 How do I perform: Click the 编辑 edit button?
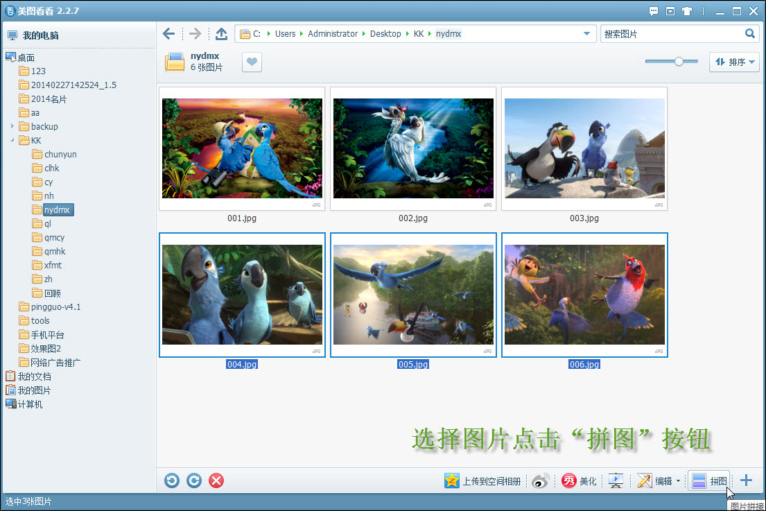[655, 481]
